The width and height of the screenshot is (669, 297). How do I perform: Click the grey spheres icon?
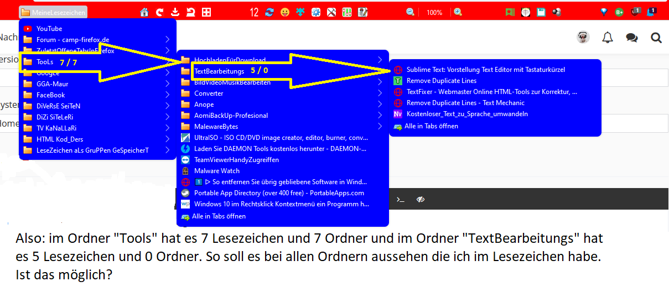click(557, 12)
